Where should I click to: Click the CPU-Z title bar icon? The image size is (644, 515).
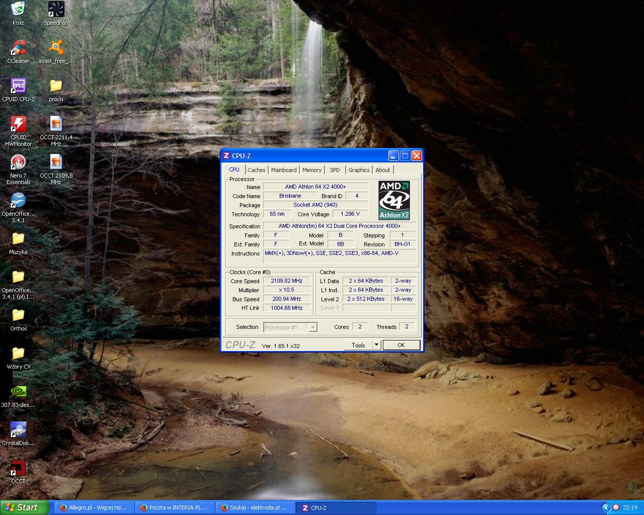click(x=226, y=156)
